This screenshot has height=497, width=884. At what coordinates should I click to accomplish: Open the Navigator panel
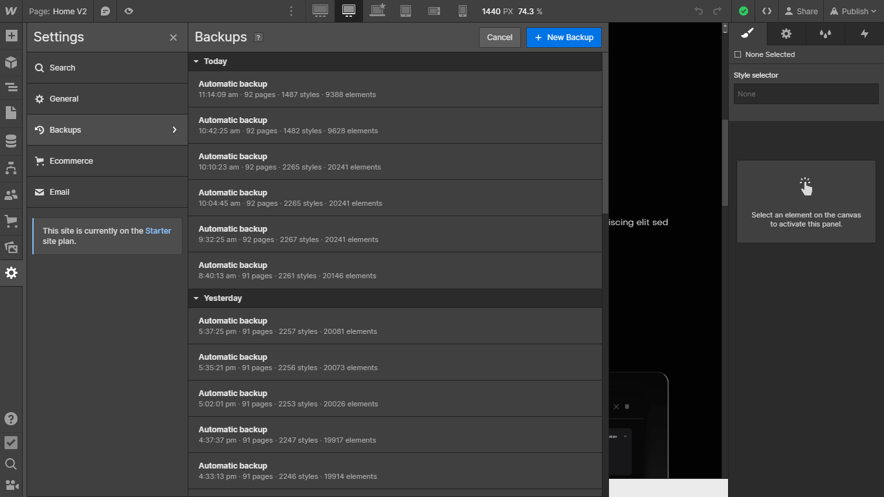pos(11,87)
